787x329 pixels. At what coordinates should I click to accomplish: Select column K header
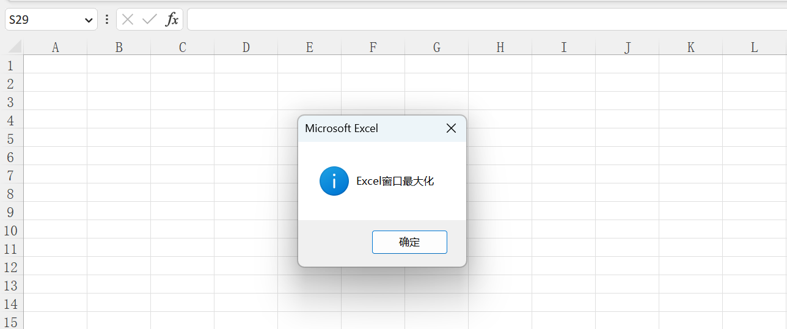point(690,47)
